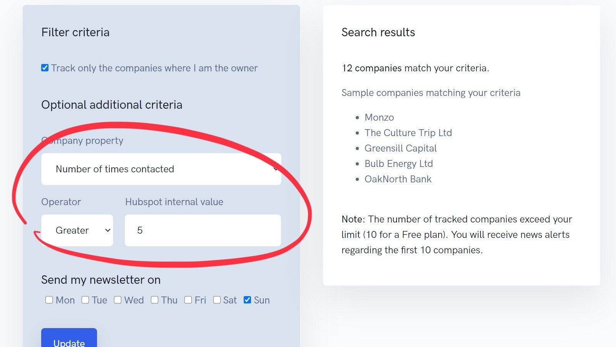
Task: Tick the Thu checkbox
Action: click(x=155, y=300)
